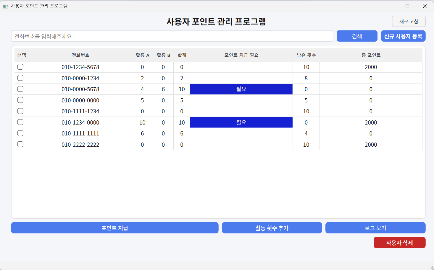
Task: Click the 활동 횟수 추가 button
Action: [x=272, y=228]
